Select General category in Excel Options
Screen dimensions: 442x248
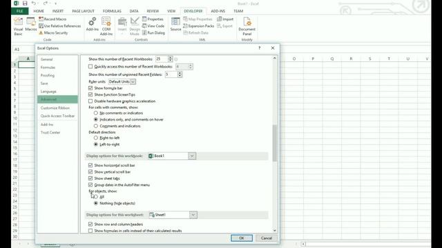coord(57,59)
